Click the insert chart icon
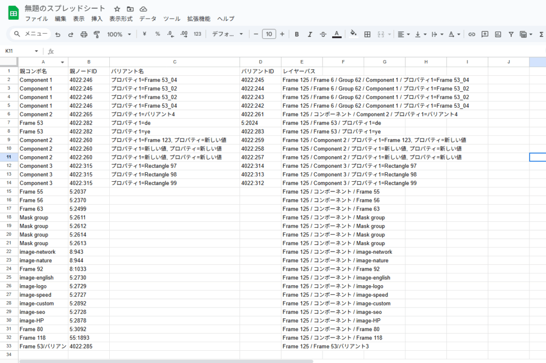The height and width of the screenshot is (363, 546). click(498, 34)
